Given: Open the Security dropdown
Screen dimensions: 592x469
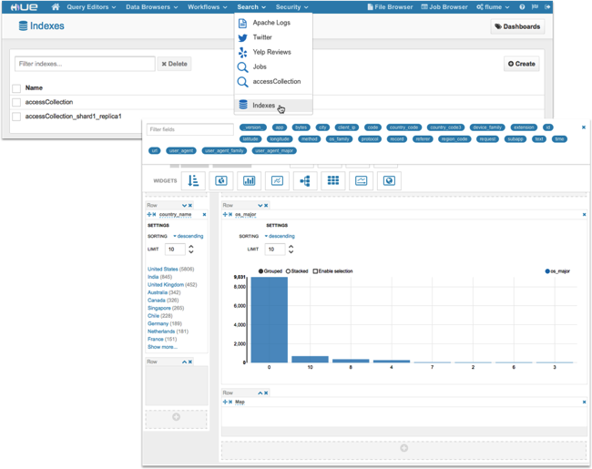Looking at the screenshot, I should click(291, 6).
